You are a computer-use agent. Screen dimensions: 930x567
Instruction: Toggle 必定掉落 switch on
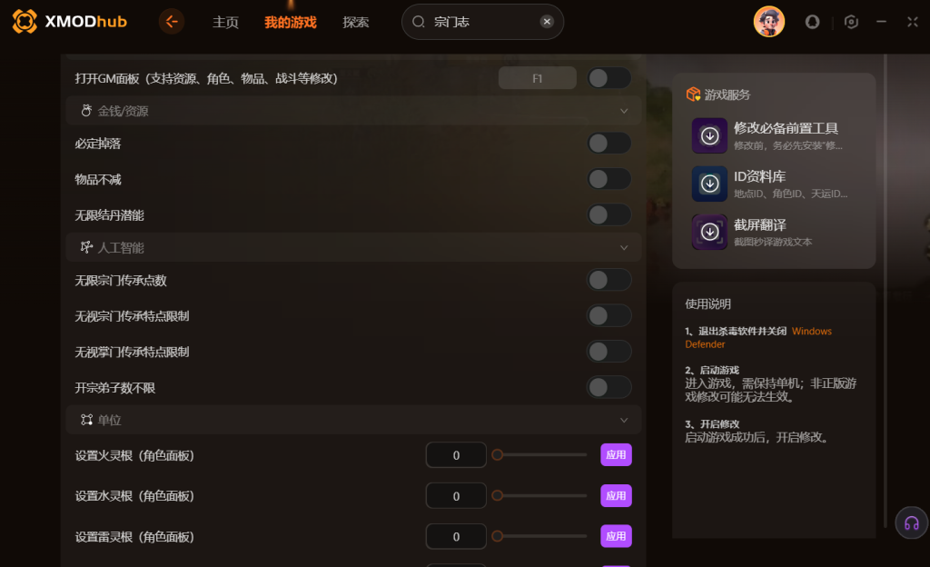pos(608,143)
